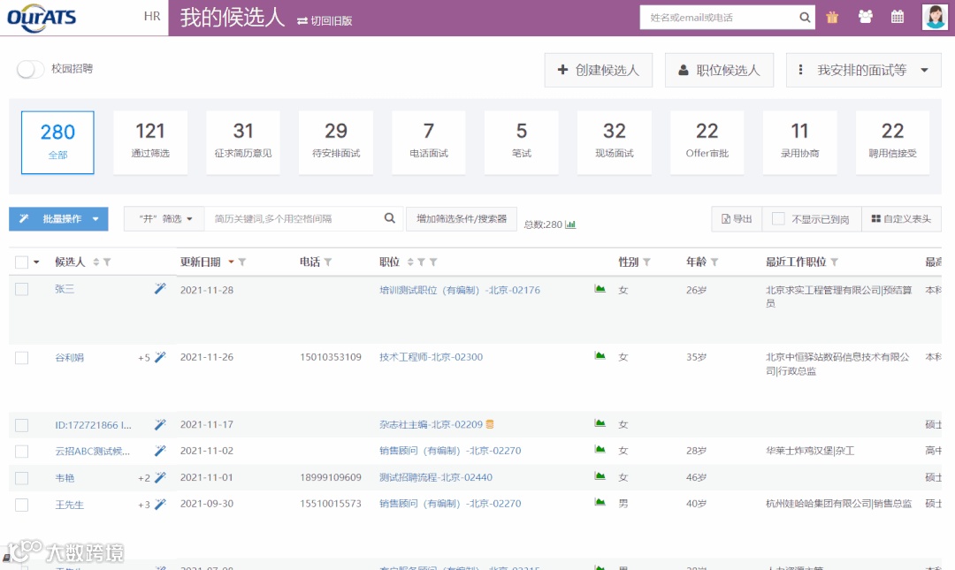Select the 全部 280 stage tab

[x=57, y=142]
